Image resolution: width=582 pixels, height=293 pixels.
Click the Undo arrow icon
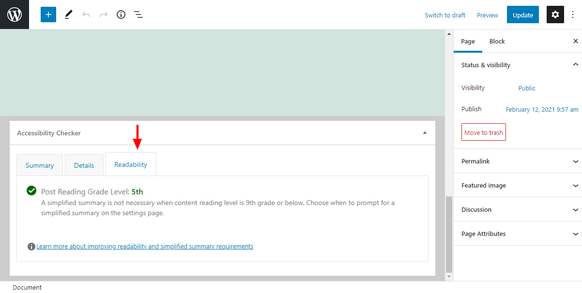click(86, 15)
